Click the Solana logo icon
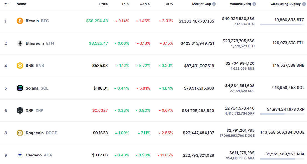 coord(20,88)
